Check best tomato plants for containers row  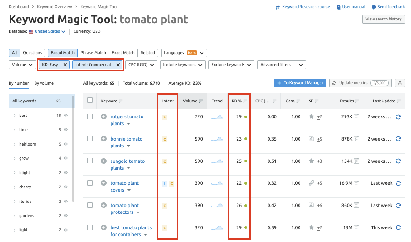coord(90,227)
